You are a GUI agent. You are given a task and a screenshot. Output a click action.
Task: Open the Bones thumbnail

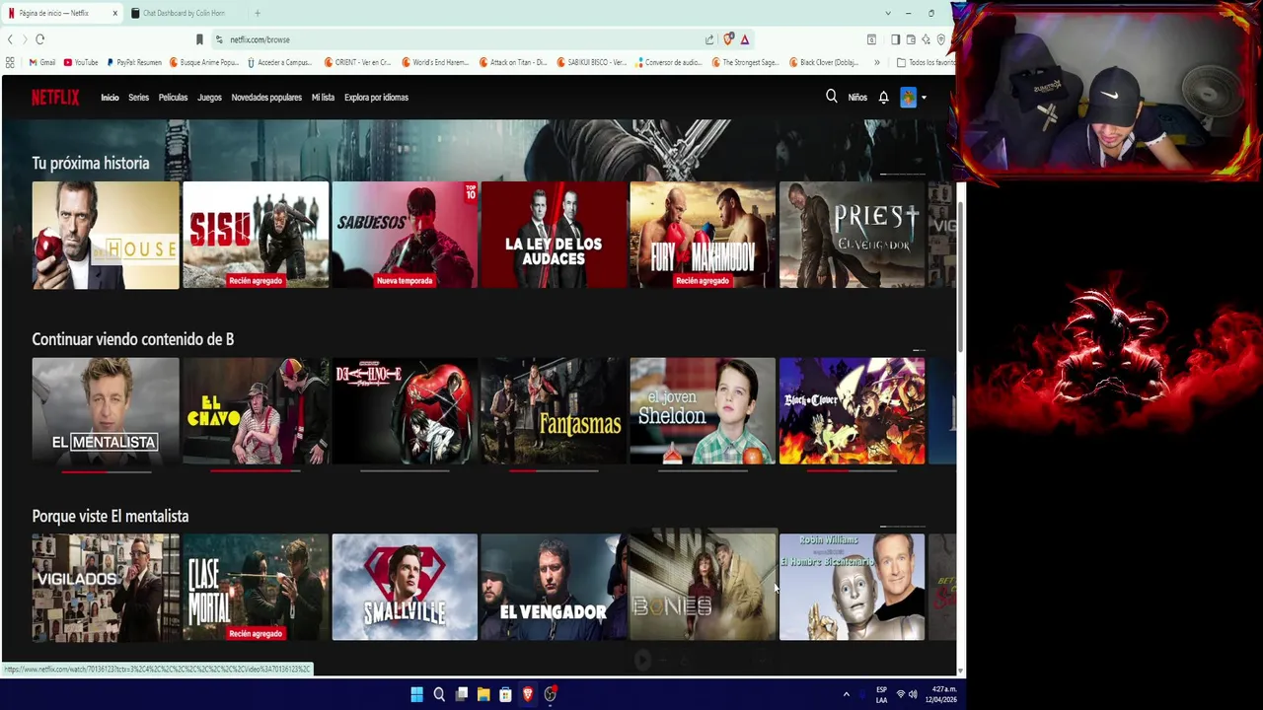pos(703,587)
